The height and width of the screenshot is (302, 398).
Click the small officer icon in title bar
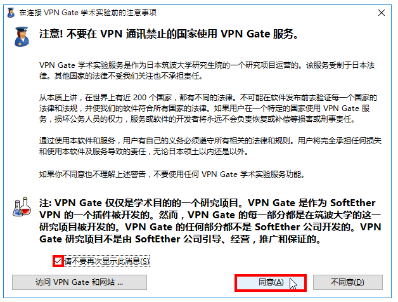point(11,13)
